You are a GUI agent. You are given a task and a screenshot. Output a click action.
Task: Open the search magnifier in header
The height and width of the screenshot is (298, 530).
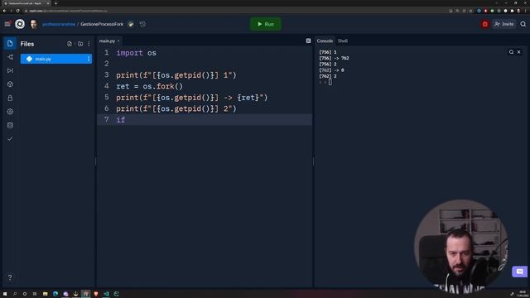523,24
